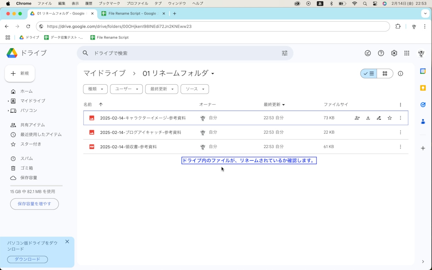Reload the page in Chrome

tap(28, 27)
